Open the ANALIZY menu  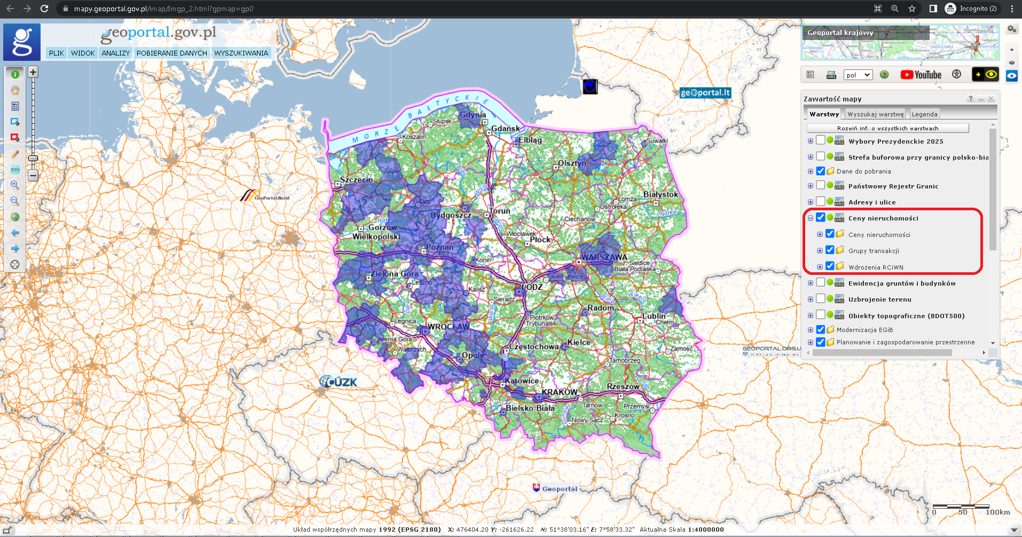click(115, 53)
